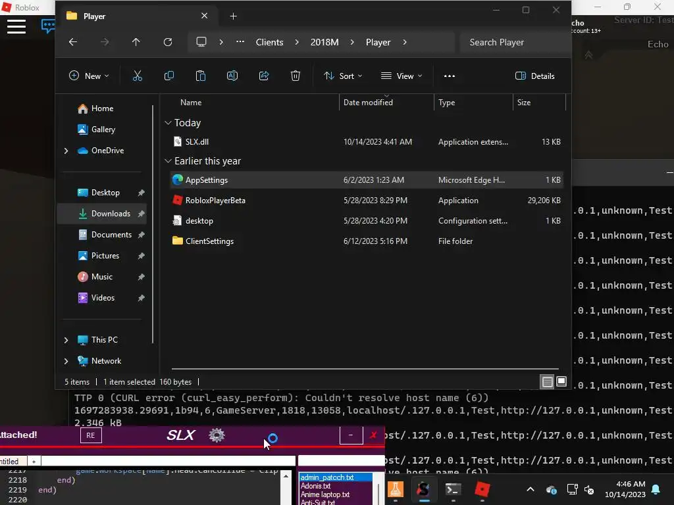Image resolution: width=674 pixels, height=505 pixels.
Task: Collapse the Today group
Action: pos(168,123)
